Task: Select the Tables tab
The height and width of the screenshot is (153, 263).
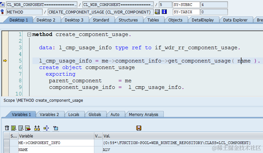Action: pos(153,20)
